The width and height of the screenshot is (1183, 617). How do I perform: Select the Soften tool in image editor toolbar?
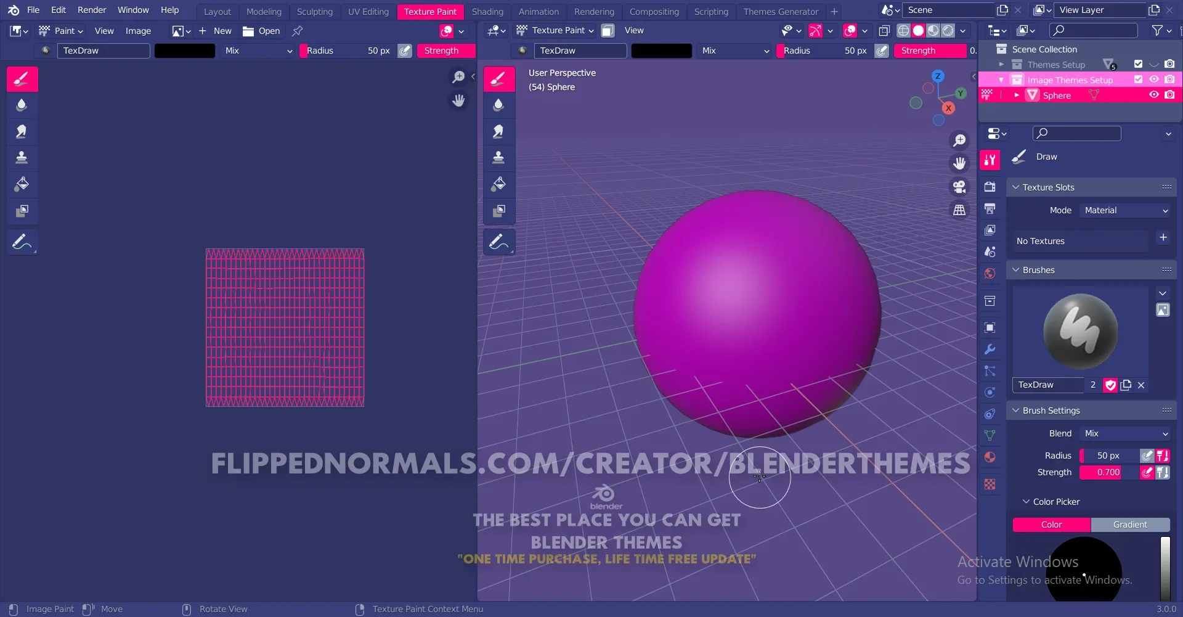(22, 105)
